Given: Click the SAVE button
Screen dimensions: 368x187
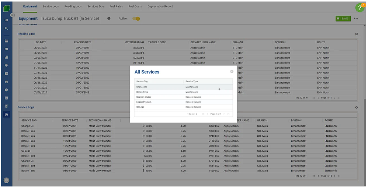Looking at the screenshot, I should [x=343, y=18].
